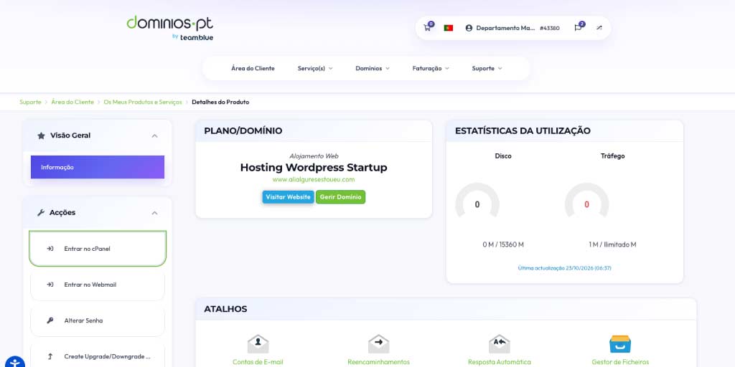Click Alterar Senha action
The width and height of the screenshot is (735, 367).
(98, 320)
